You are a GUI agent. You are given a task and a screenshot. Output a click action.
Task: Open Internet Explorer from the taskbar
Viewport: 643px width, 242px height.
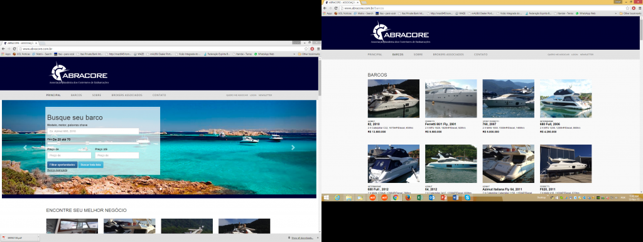337,197
